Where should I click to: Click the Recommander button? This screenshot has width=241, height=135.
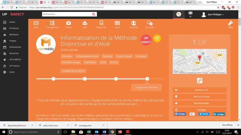200,103
